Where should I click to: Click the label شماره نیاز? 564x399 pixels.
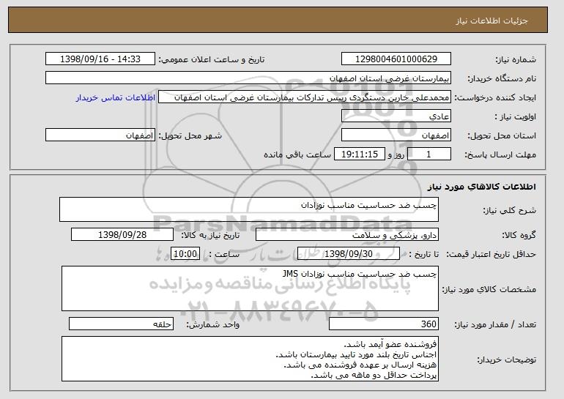pyautogui.click(x=516, y=59)
